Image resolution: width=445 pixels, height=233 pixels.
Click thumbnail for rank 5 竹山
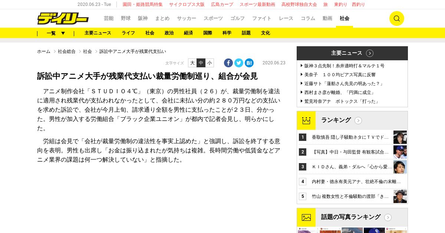[400, 196]
